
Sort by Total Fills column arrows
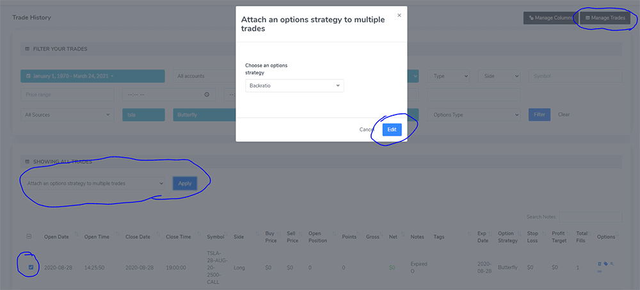(x=590, y=234)
